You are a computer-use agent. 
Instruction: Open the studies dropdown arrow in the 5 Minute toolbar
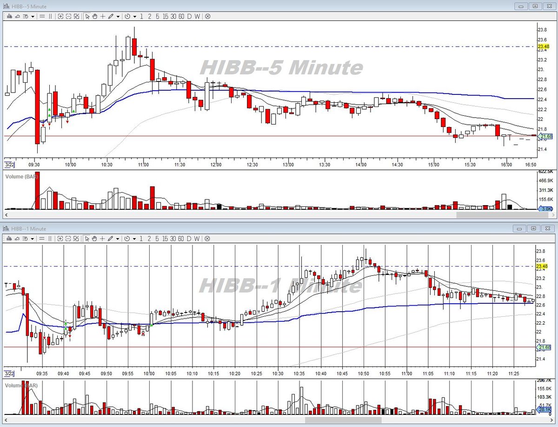tap(33, 16)
